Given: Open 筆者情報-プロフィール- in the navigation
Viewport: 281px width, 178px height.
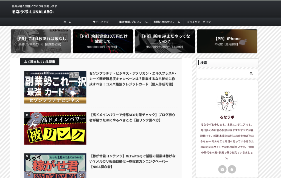Looking at the screenshot, I should pyautogui.click(x=134, y=22).
